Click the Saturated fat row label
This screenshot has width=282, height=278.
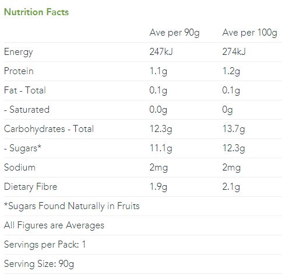[27, 109]
